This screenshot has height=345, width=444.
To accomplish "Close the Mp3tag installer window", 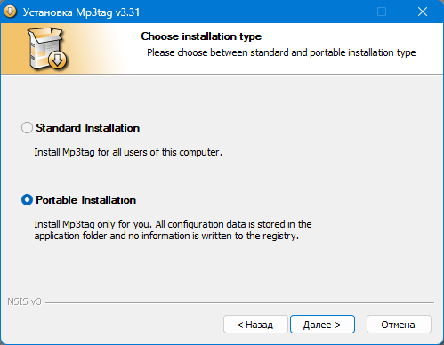I will coord(423,12).
